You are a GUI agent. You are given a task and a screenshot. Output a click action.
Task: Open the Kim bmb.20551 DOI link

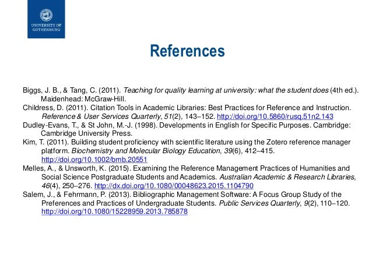coord(94,160)
